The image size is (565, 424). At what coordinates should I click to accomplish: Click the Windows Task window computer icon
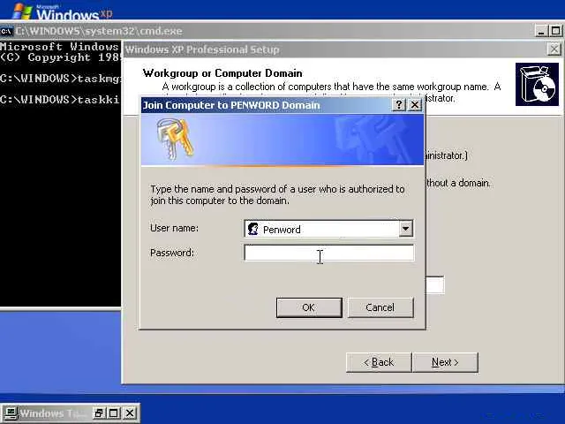(11, 413)
